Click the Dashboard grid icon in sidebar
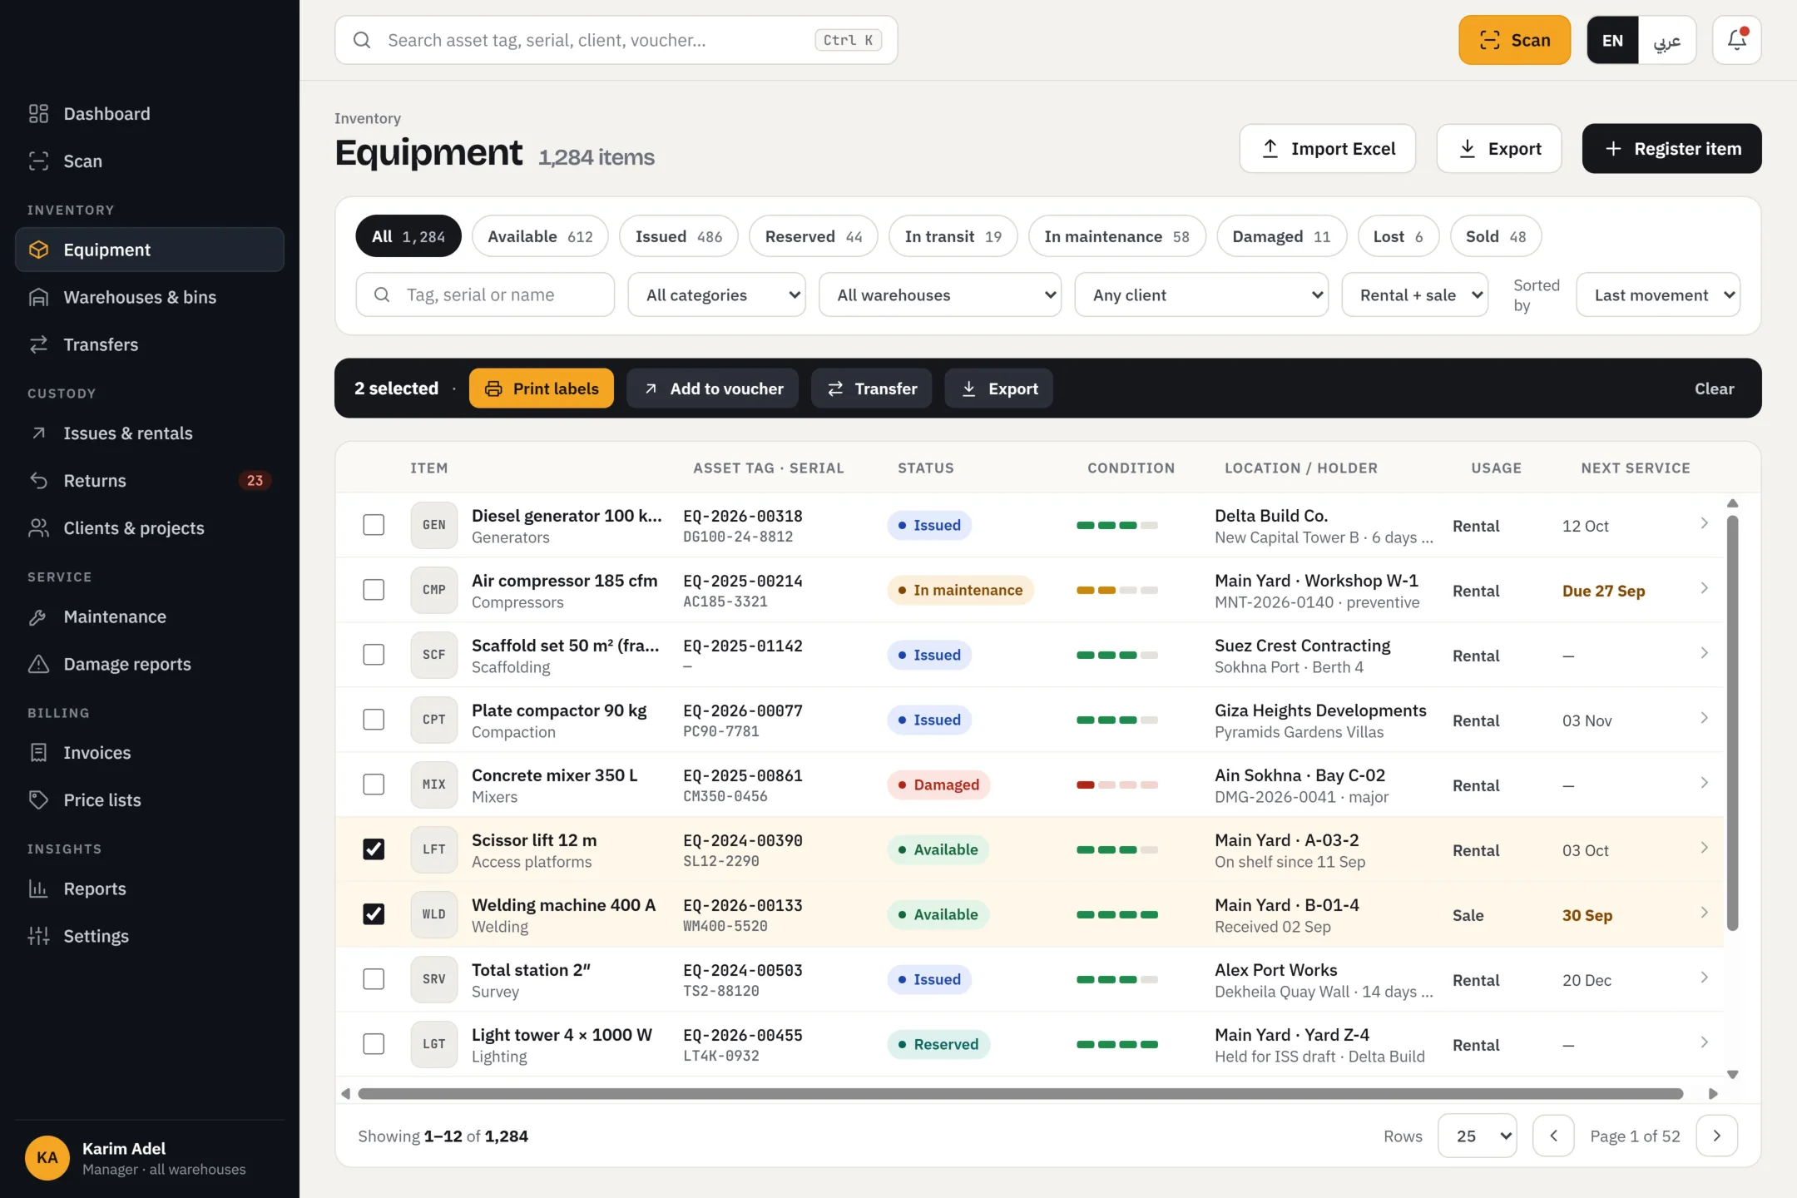This screenshot has width=1797, height=1198. click(38, 113)
